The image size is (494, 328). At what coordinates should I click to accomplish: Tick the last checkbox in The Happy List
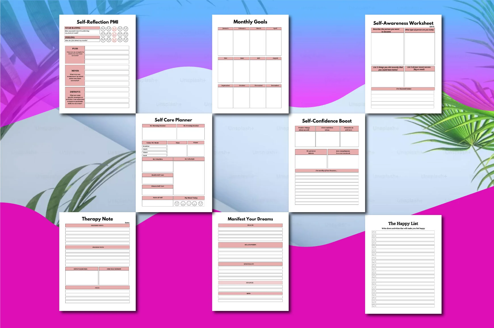click(x=373, y=306)
